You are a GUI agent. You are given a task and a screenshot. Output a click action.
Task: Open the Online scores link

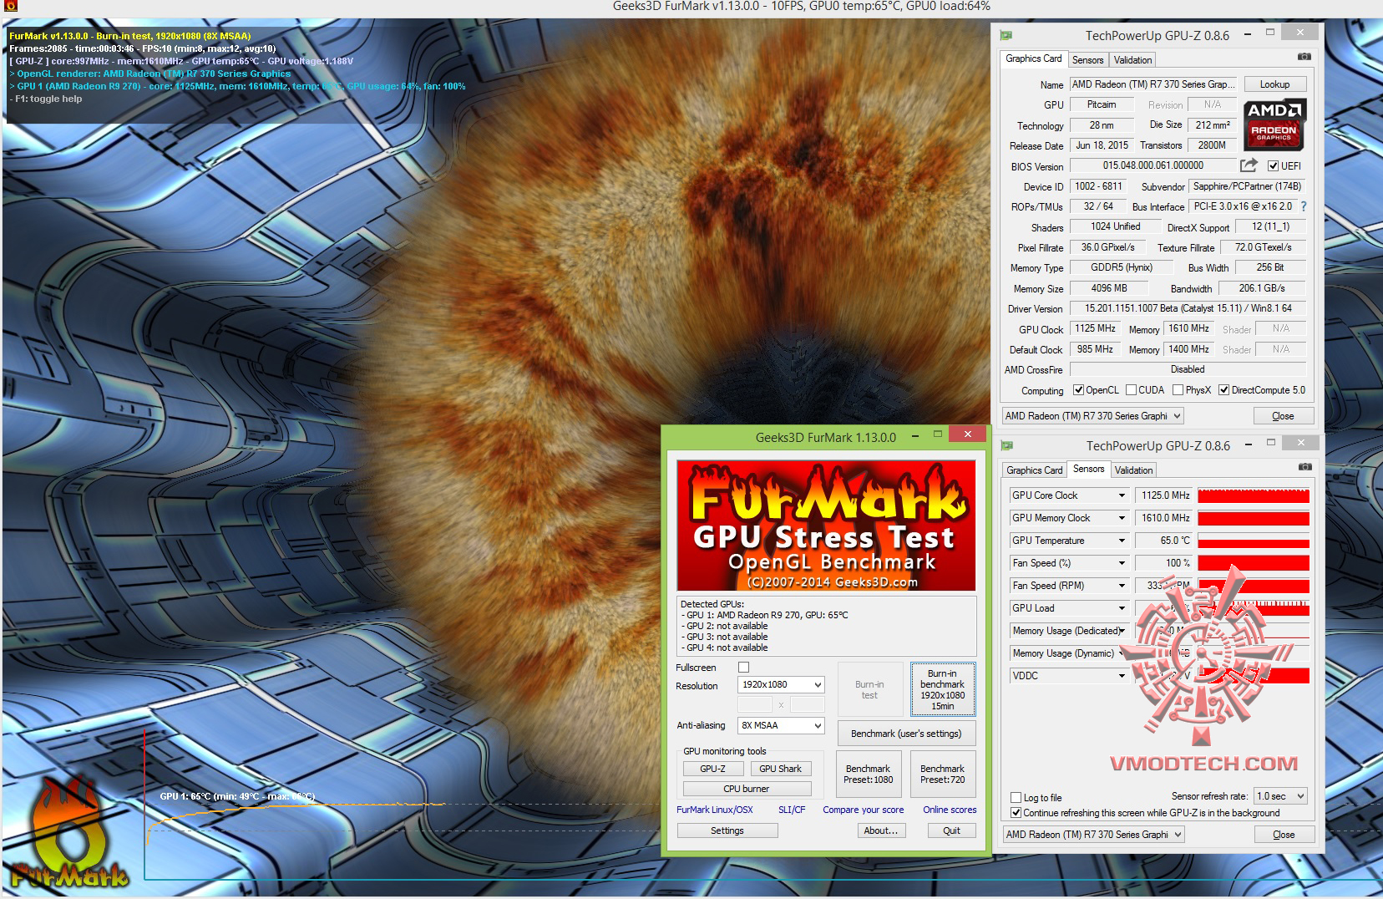(x=950, y=810)
